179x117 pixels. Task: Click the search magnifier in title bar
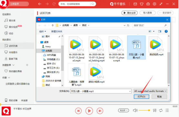coord(93,4)
